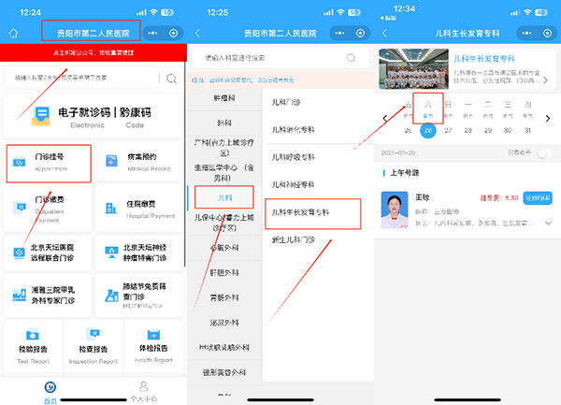Tap the blue 可预约(4) book button
The image size is (561, 405).
(538, 198)
